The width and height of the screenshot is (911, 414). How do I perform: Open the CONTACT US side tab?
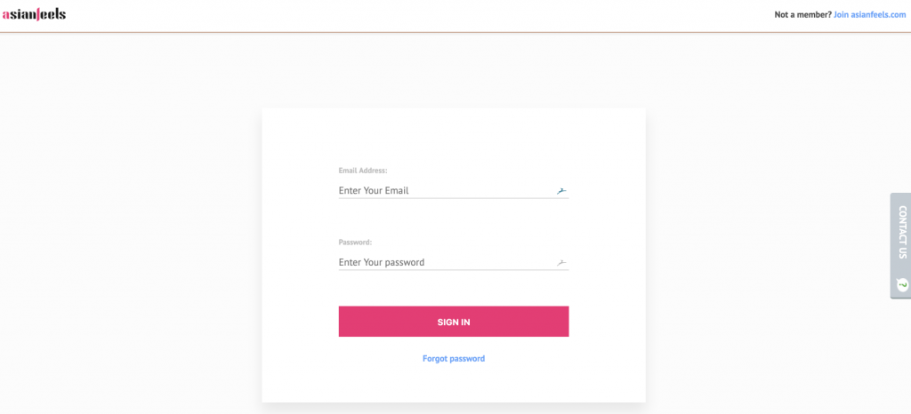[900, 246]
